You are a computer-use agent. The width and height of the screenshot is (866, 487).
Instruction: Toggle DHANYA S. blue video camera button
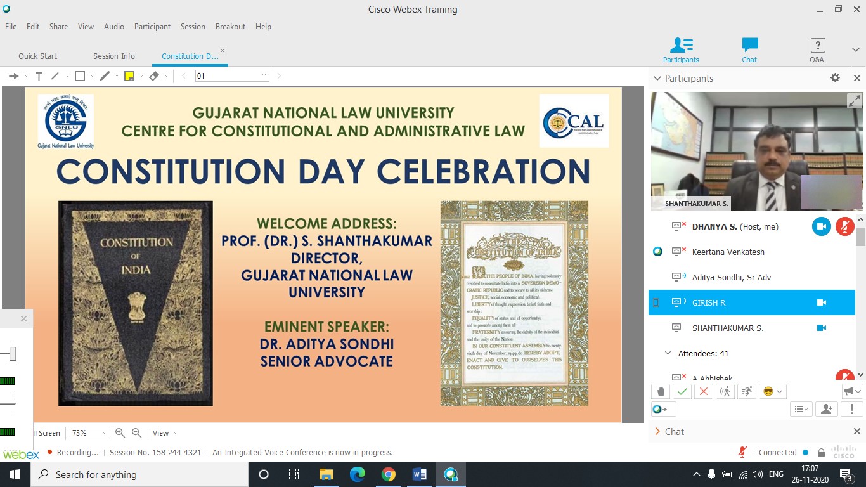click(x=821, y=226)
